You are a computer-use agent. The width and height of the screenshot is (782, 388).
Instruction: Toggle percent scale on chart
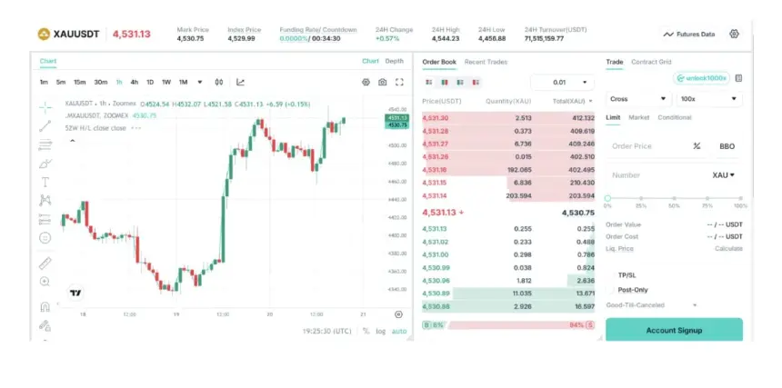[366, 331]
